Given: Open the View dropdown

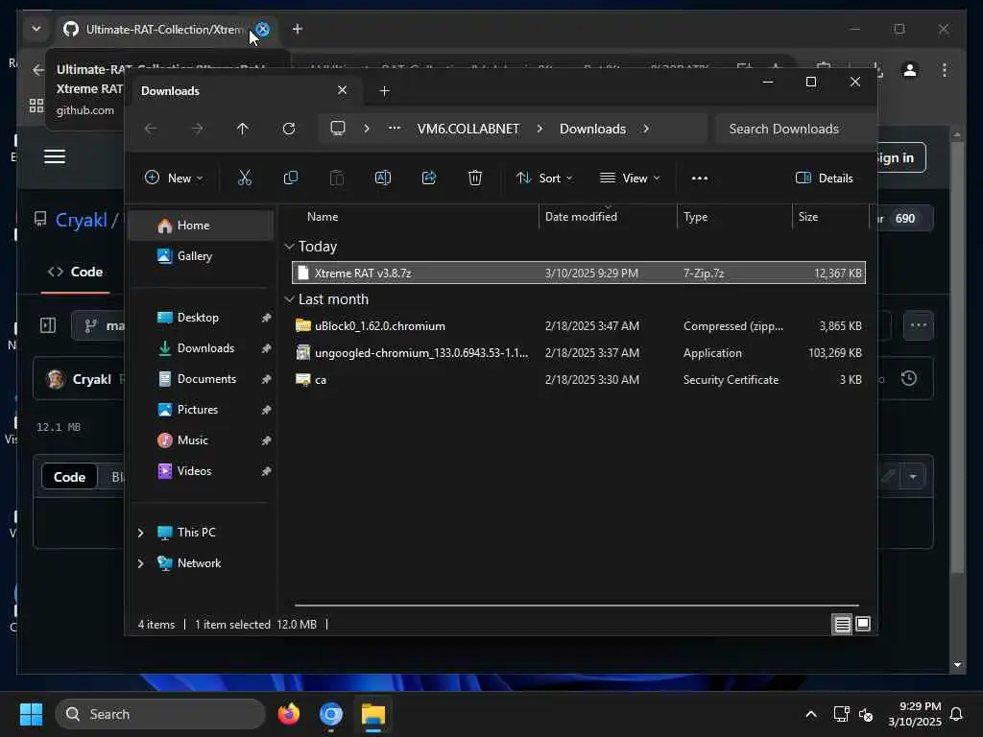Looking at the screenshot, I should [630, 178].
